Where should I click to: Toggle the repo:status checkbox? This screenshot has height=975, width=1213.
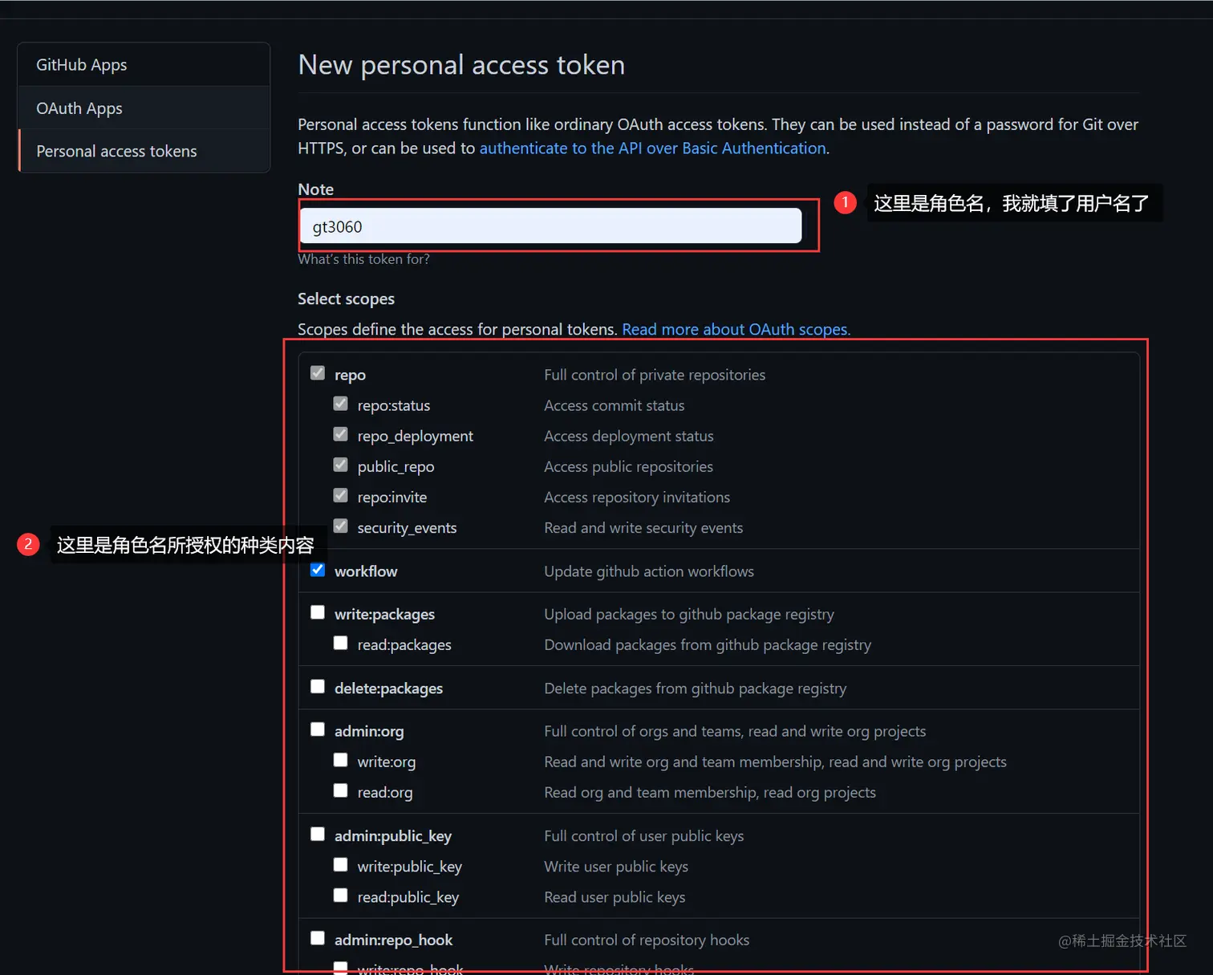[341, 404]
